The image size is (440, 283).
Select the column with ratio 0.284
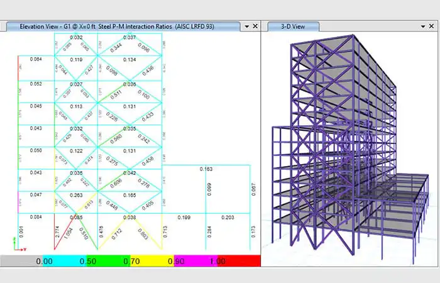pos(206,231)
